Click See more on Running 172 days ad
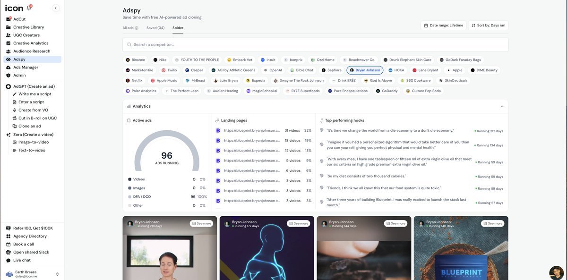The width and height of the screenshot is (567, 280). (x=298, y=224)
